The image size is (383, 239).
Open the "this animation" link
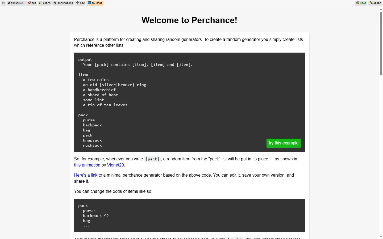tap(87, 165)
